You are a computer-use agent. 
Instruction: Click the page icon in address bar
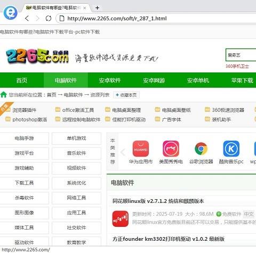click(x=62, y=18)
